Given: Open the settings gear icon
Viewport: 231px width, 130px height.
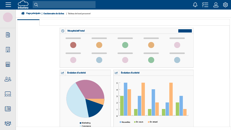Looking at the screenshot, I should (225, 5).
